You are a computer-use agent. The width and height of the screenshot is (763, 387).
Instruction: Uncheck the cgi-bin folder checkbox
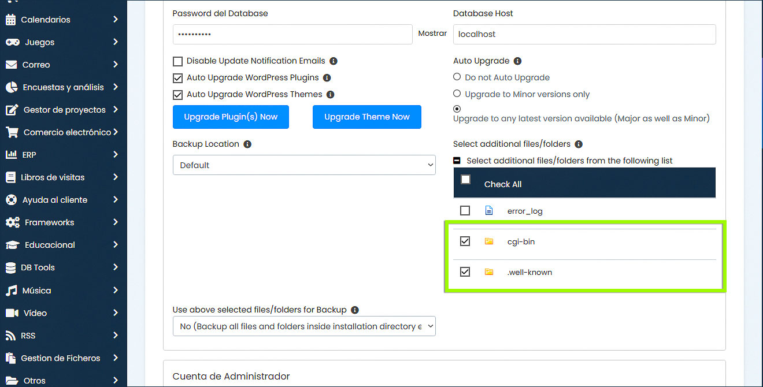coord(465,241)
